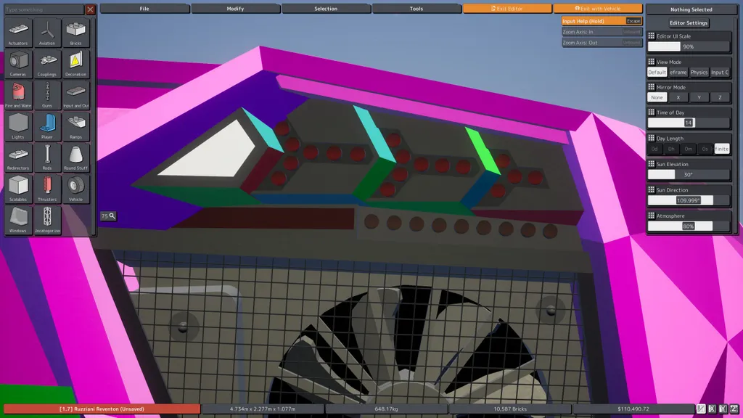743x418 pixels.
Task: Click the slash icon in the bottom status bar
Action: [x=702, y=409]
